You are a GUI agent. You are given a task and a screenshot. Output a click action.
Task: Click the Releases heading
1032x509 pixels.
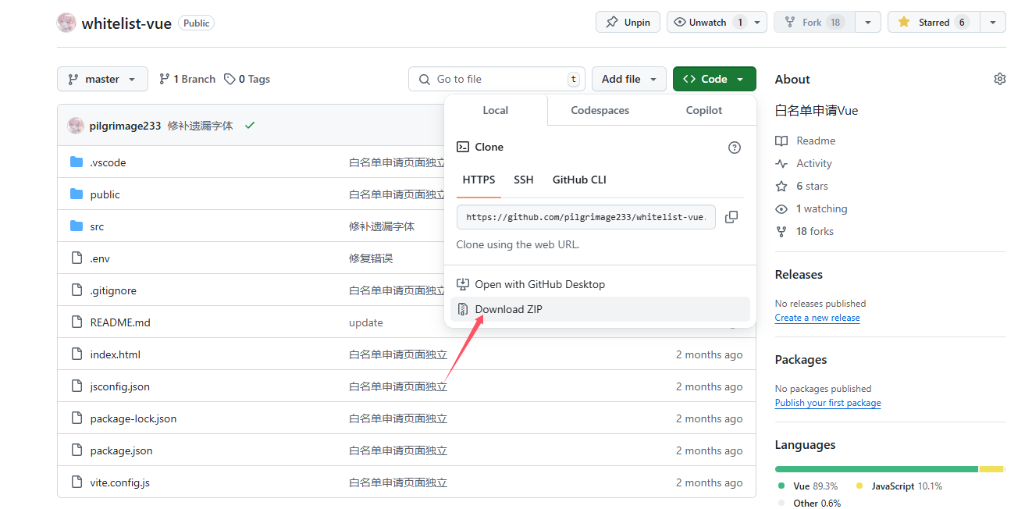tap(799, 274)
